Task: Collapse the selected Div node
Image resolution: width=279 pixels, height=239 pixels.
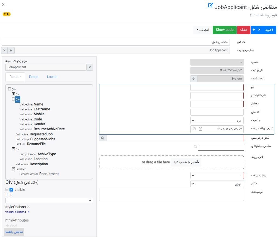Action: (13, 99)
